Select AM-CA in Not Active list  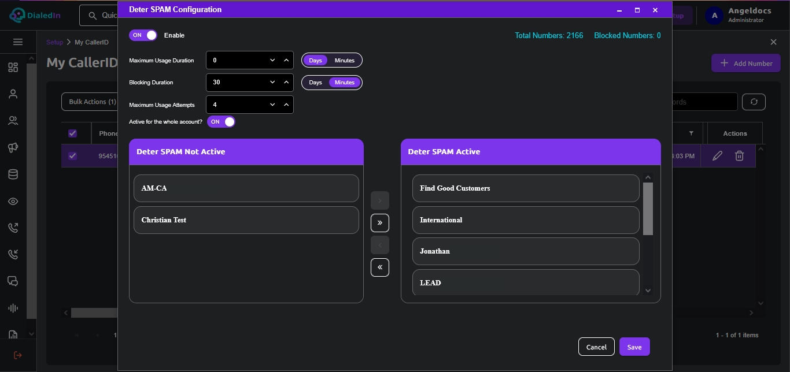246,188
